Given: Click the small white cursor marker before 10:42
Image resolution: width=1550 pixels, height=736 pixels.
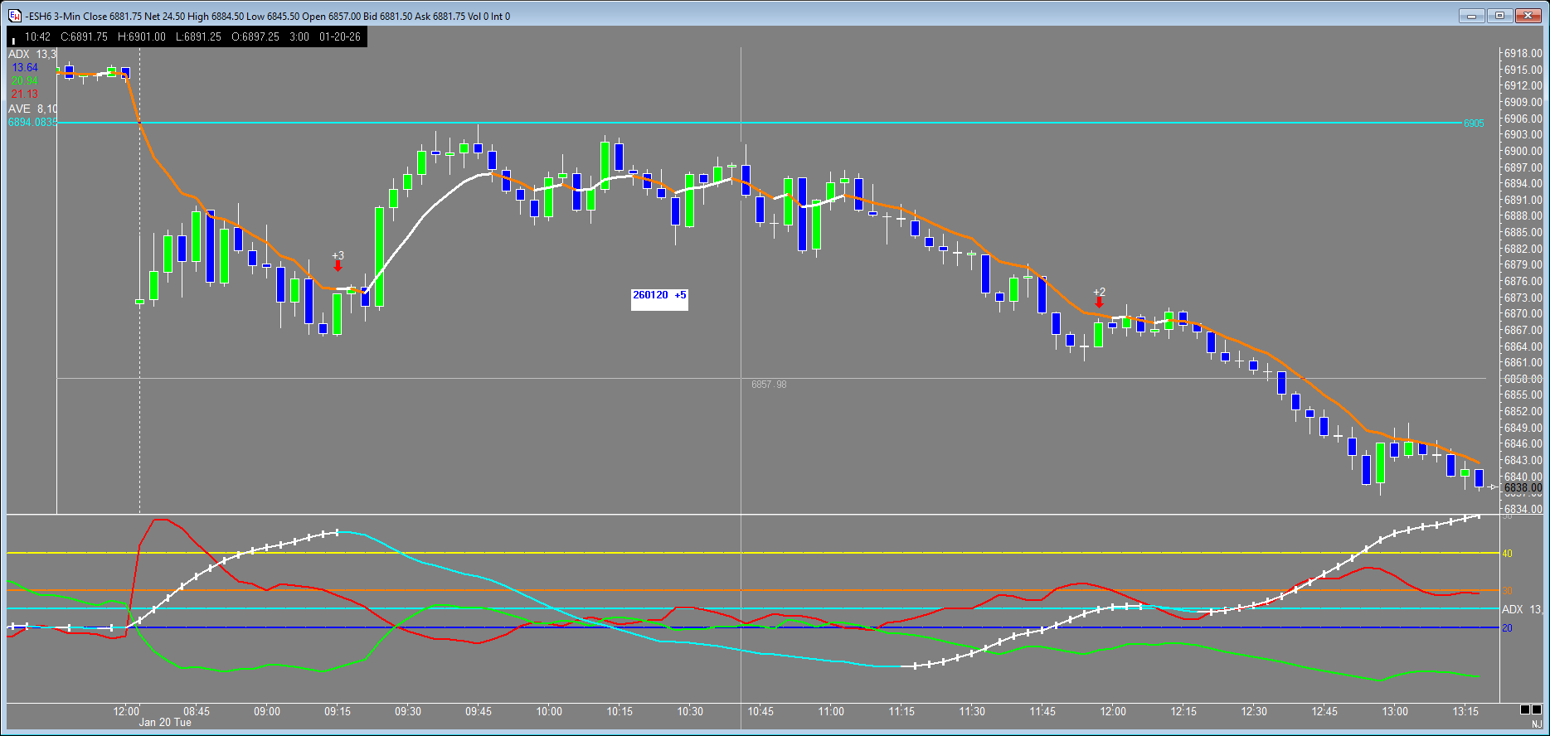Looking at the screenshot, I should [x=13, y=38].
